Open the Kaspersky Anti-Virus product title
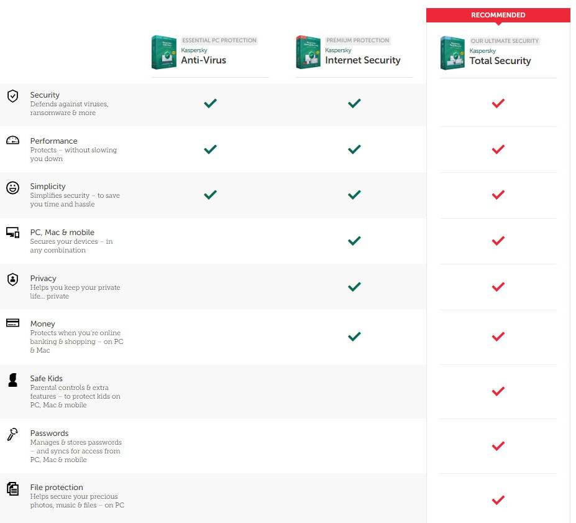Image resolution: width=576 pixels, height=523 pixels. [x=203, y=60]
